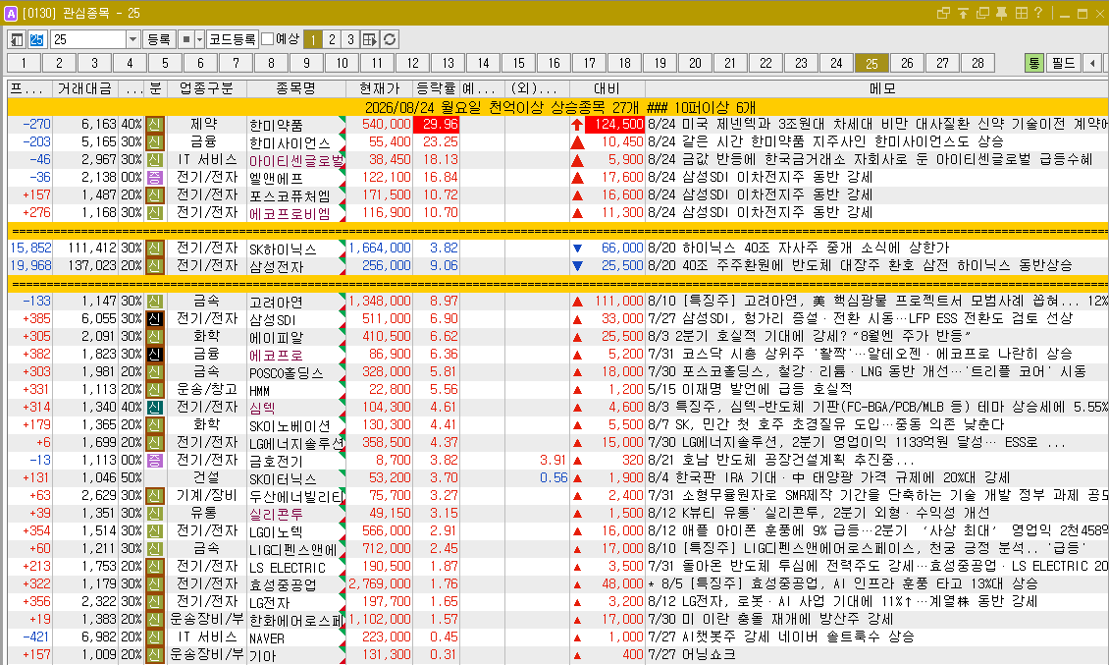The width and height of the screenshot is (1109, 665).
Task: Click the blue down triangle in SK하이닉스 row
Action: (577, 249)
